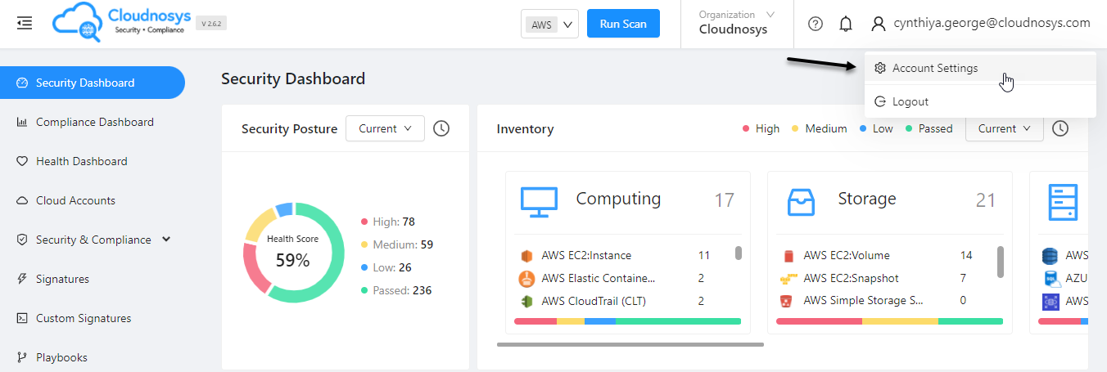Click Computing card severity color bar
Screen dimensions: 1107x372
[627, 321]
